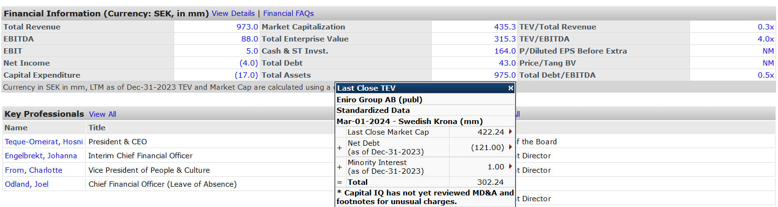Image resolution: width=778 pixels, height=207 pixels.
Task: Select Chief Financial Officer (Leave of Absence)
Action: (162, 184)
